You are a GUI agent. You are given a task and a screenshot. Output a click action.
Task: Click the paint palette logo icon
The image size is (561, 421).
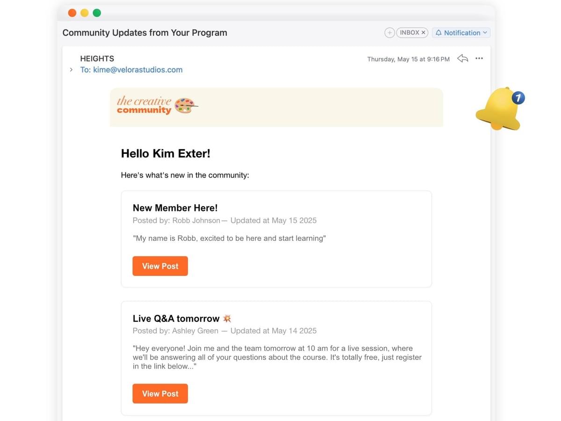point(185,106)
